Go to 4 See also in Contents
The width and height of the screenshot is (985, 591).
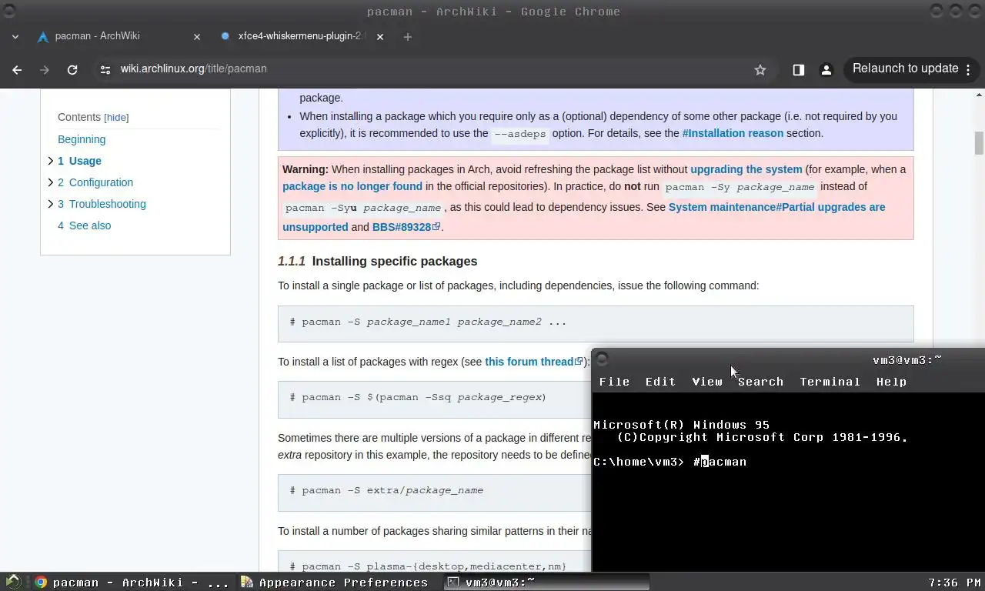coord(84,225)
